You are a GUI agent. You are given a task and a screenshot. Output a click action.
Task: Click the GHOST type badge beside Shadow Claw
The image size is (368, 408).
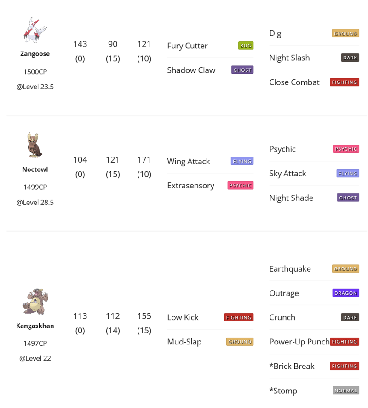click(242, 70)
